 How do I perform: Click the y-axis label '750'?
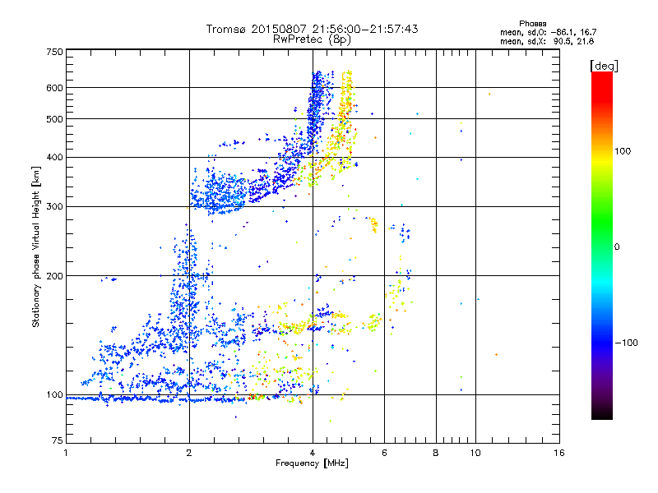click(54, 52)
